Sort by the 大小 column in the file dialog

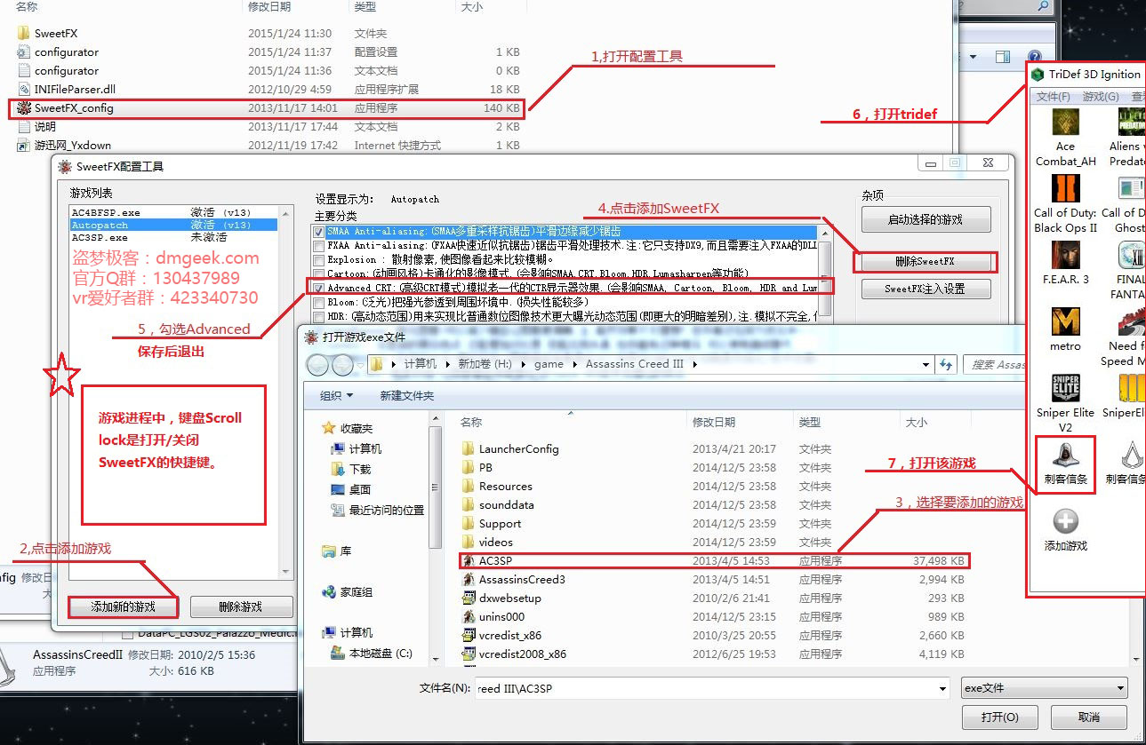tap(916, 422)
